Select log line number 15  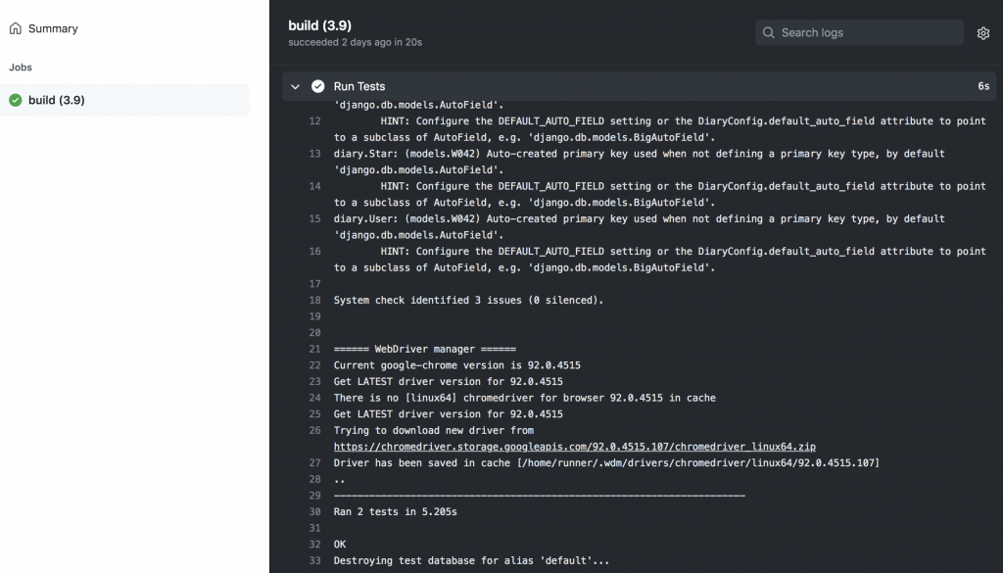coord(314,218)
